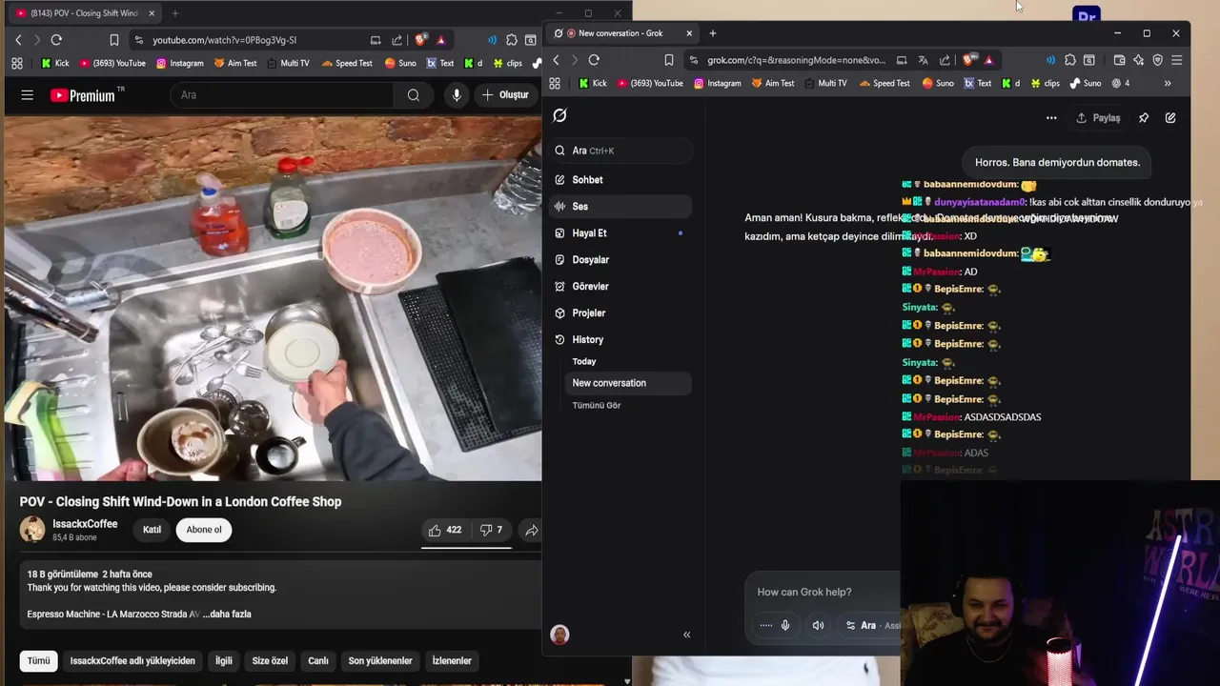This screenshot has width=1220, height=686.
Task: Start YouTube voice search microphone
Action: [x=457, y=95]
